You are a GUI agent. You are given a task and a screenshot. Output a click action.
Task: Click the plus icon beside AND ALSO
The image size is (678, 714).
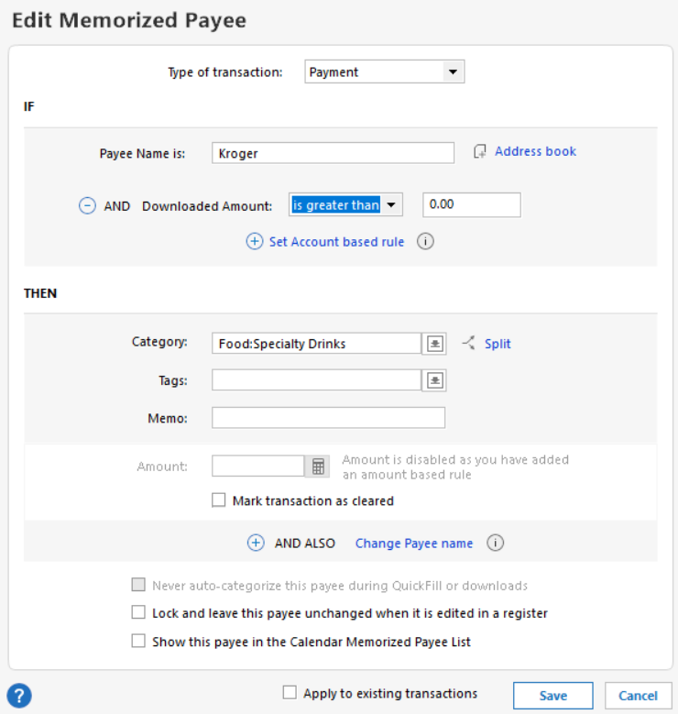pos(256,543)
